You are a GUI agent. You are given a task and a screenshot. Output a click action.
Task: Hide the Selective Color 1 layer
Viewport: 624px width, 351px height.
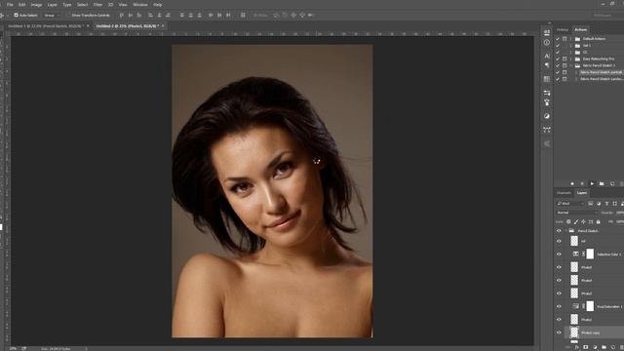pos(559,254)
